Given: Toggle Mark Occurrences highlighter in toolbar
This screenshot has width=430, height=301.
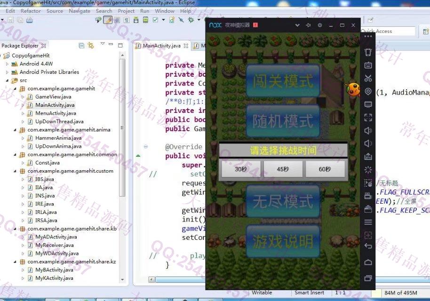Looking at the screenshot, I should tap(108, 20).
